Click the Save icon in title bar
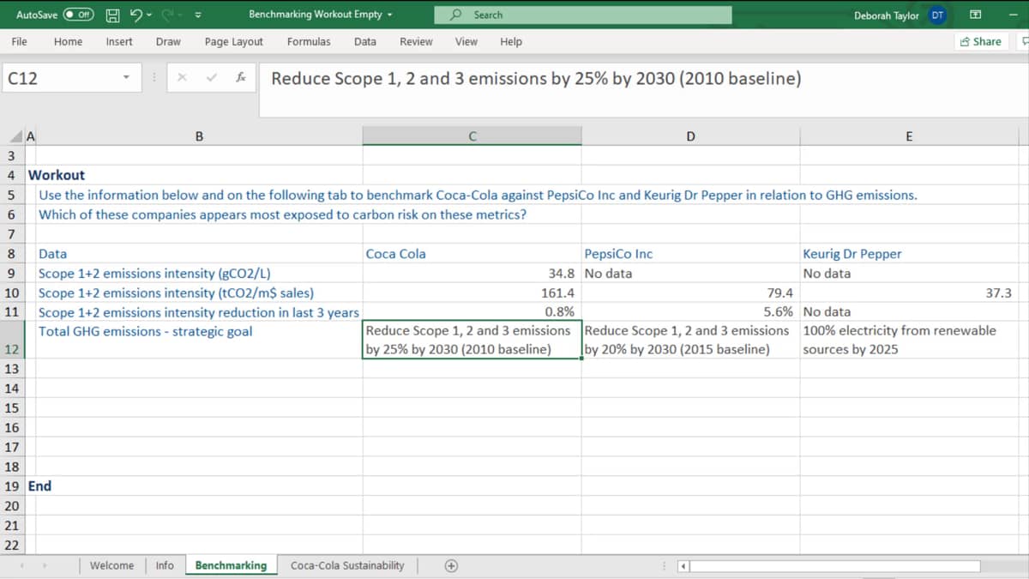Viewport: 1029px width, 579px height. coord(112,15)
